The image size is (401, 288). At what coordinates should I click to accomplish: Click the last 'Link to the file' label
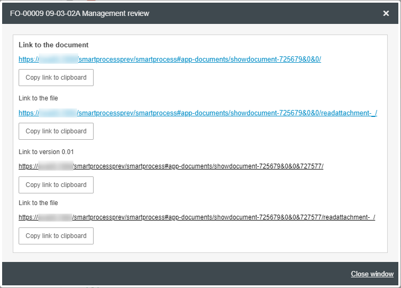(38, 203)
